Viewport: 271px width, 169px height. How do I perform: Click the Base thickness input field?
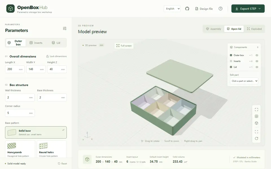click(52, 97)
